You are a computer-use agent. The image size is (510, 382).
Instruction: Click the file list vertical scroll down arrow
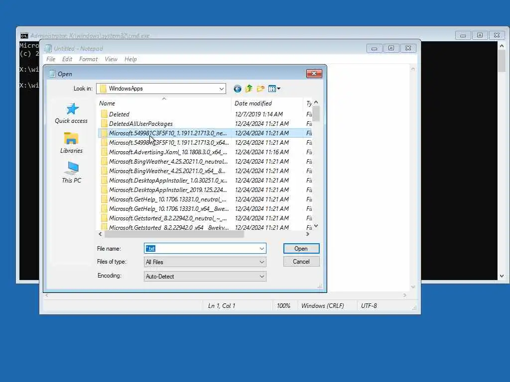coord(316,226)
